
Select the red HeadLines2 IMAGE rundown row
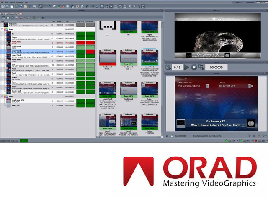47,43
